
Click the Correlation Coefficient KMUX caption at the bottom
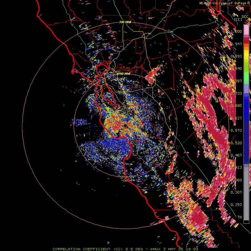[126, 249]
